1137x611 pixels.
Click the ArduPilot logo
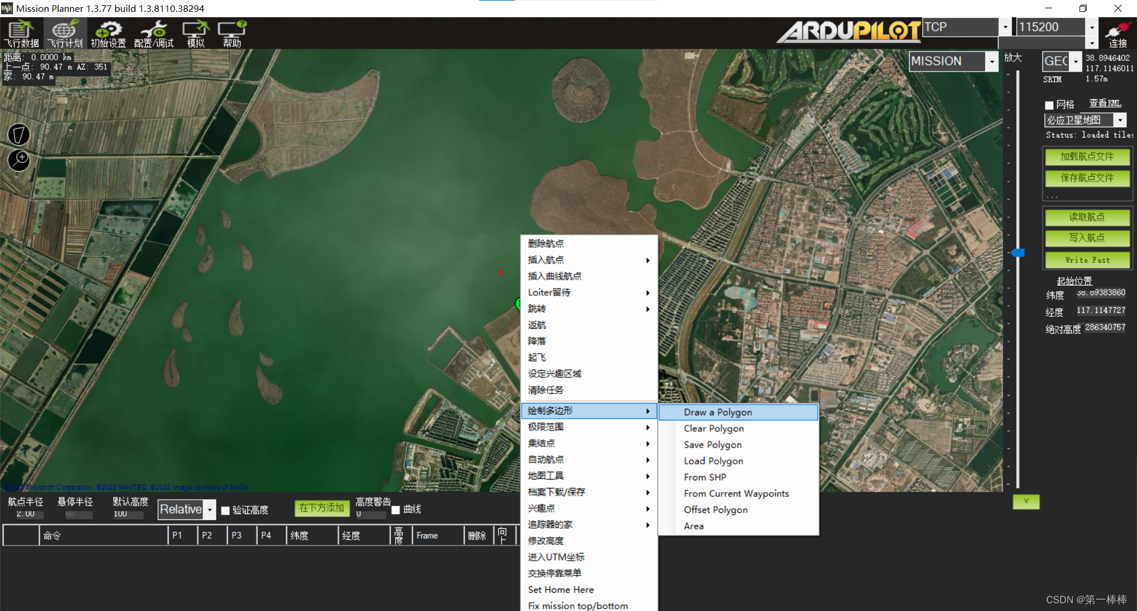pyautogui.click(x=849, y=31)
